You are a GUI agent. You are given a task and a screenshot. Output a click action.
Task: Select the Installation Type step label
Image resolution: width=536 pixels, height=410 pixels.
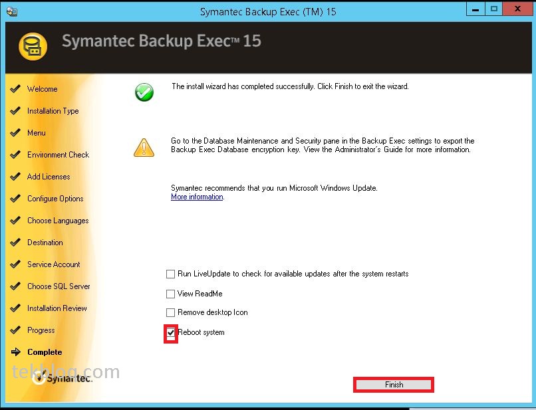point(53,111)
